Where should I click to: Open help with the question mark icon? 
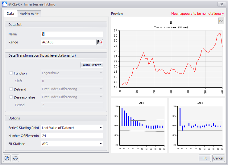[x=7, y=158]
